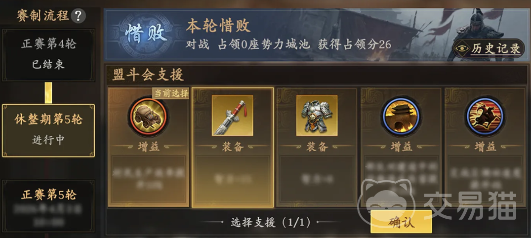Screen dimensions: 531x238
Task: Select the second support card labeled 装备
Action: click(232, 147)
